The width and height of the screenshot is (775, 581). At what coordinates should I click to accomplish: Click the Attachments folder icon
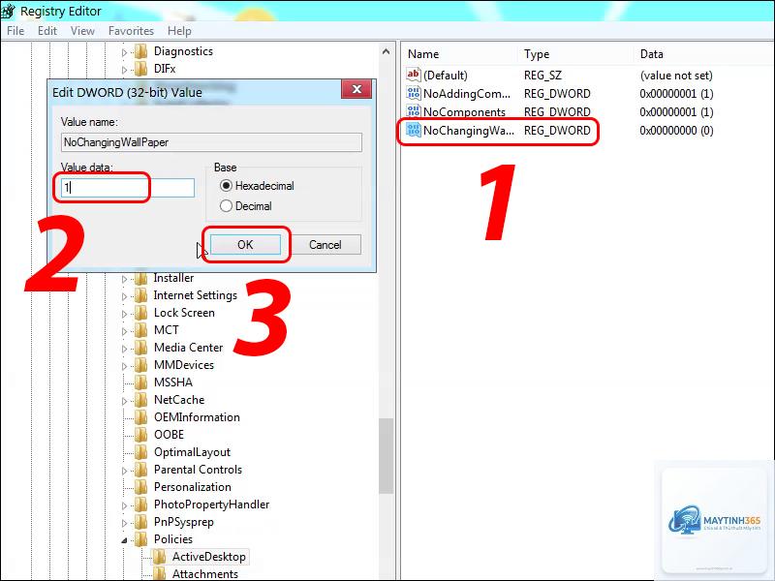coord(159,573)
